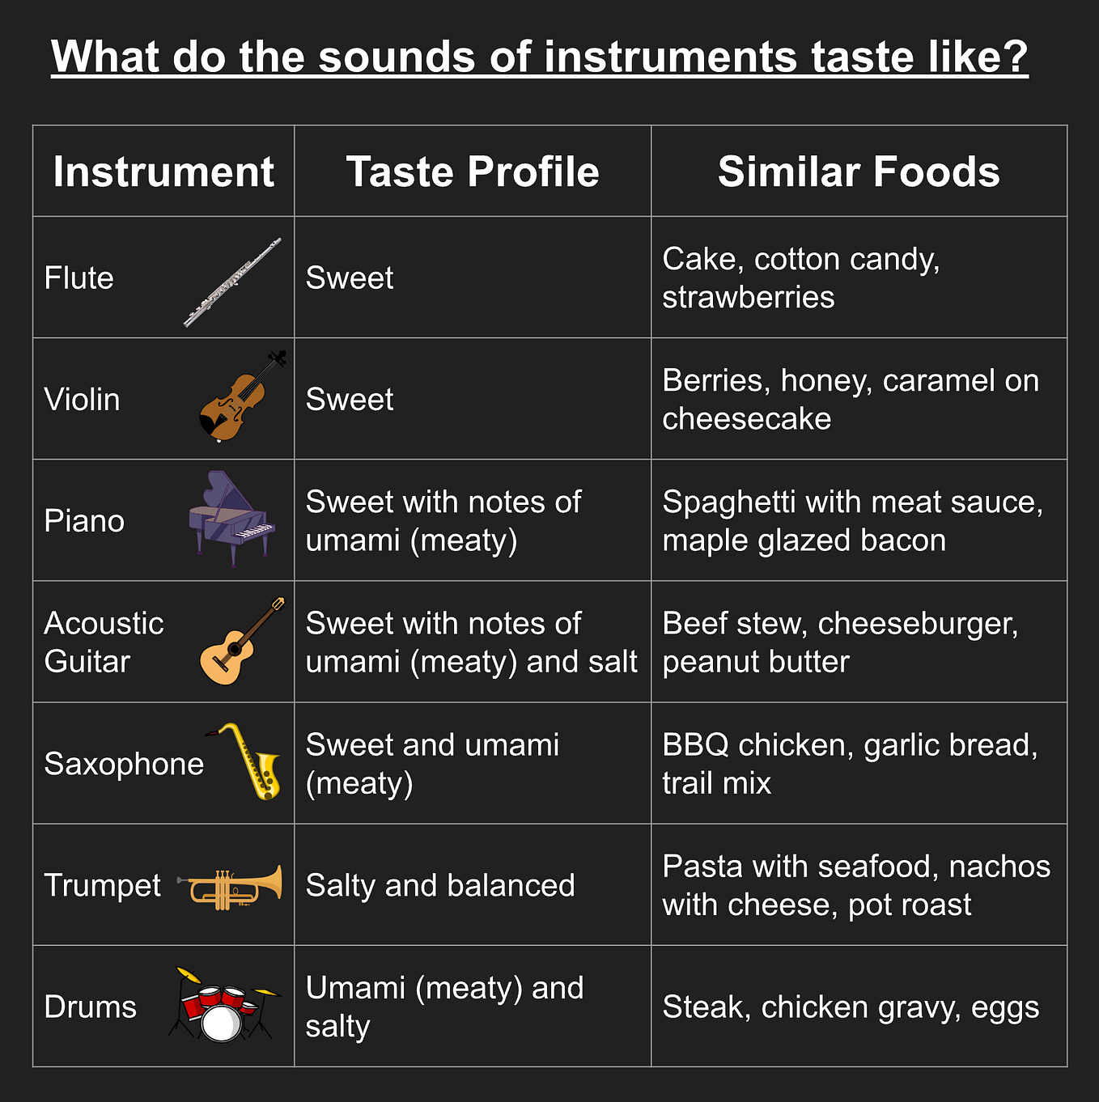Click the flute icon

(232, 282)
